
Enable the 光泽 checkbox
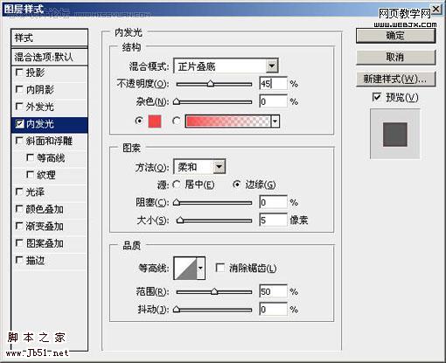pos(19,192)
